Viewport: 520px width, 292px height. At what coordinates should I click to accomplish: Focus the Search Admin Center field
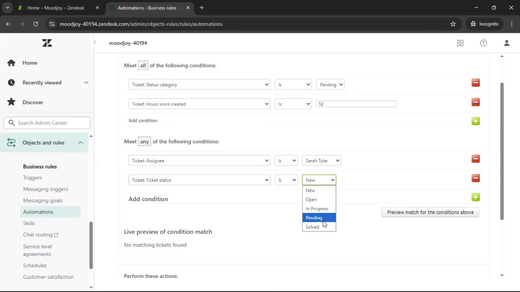[x=47, y=123]
